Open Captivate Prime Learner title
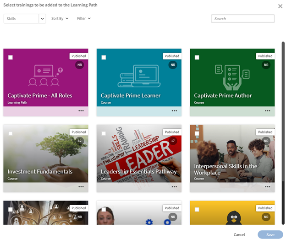This screenshot has width=286, height=243. point(131,95)
